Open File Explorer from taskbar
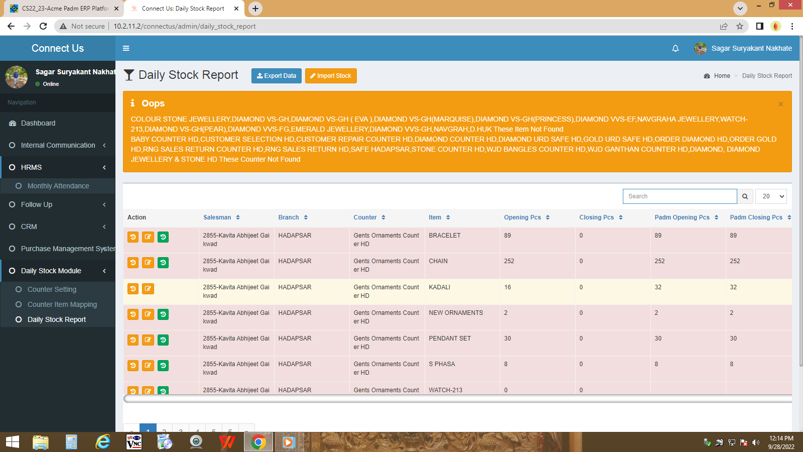 41,442
